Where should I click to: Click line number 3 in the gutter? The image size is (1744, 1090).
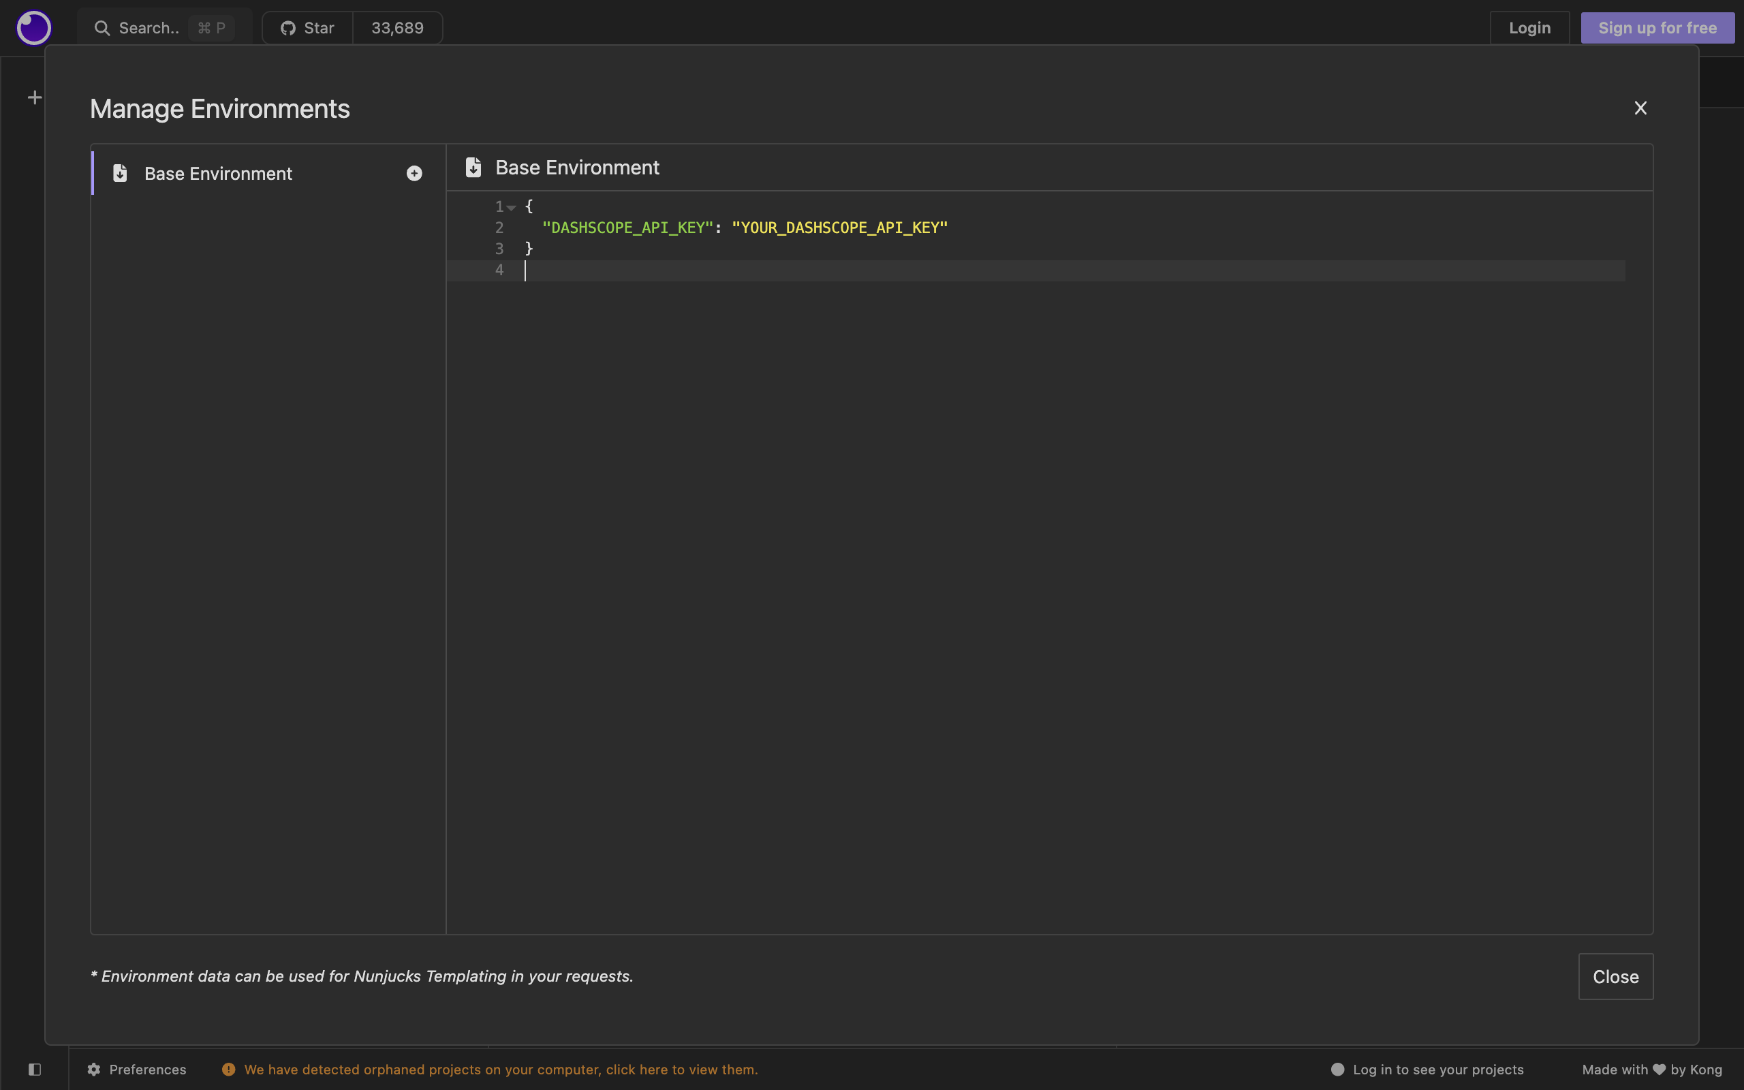tap(499, 249)
